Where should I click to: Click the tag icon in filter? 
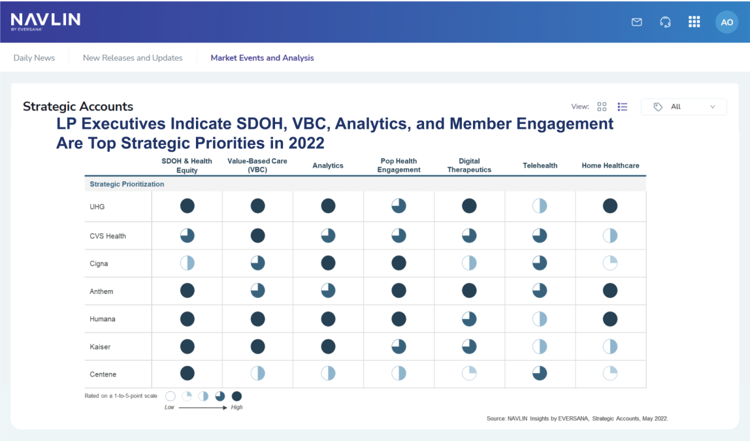click(x=658, y=106)
